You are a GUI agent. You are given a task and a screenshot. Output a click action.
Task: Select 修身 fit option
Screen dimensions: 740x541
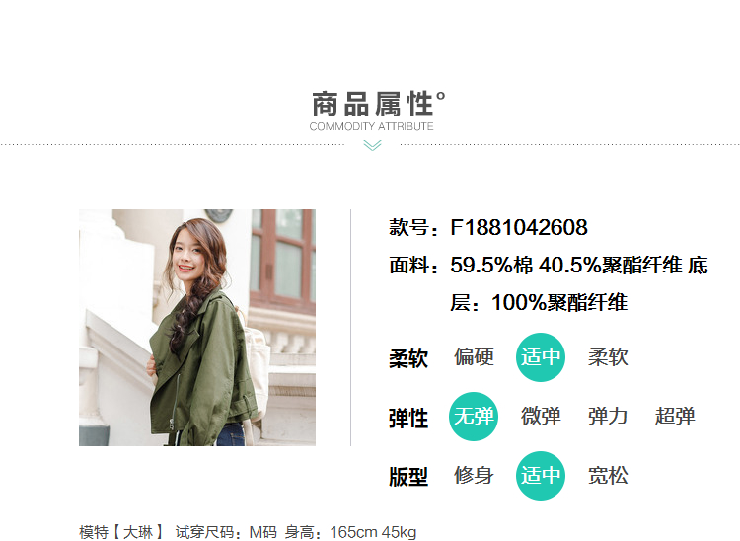[474, 476]
